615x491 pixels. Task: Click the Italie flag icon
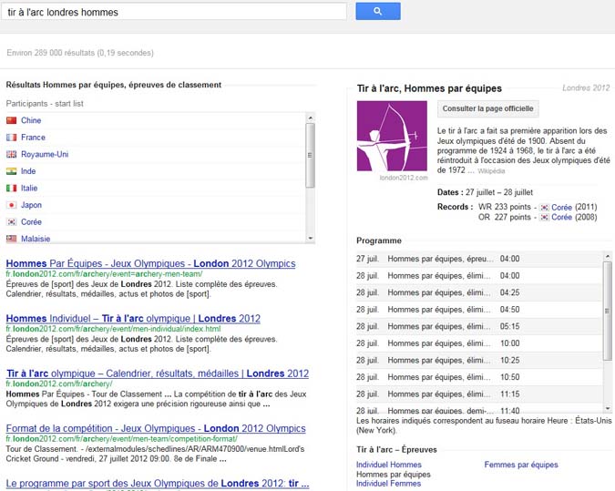tap(12, 189)
